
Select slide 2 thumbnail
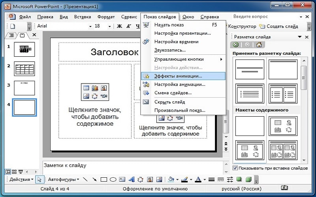click(24, 69)
